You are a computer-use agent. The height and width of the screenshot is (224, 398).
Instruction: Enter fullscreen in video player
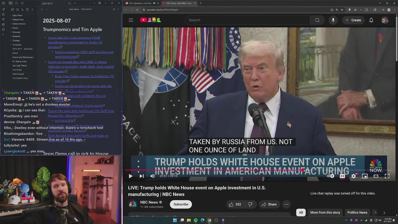(x=387, y=176)
